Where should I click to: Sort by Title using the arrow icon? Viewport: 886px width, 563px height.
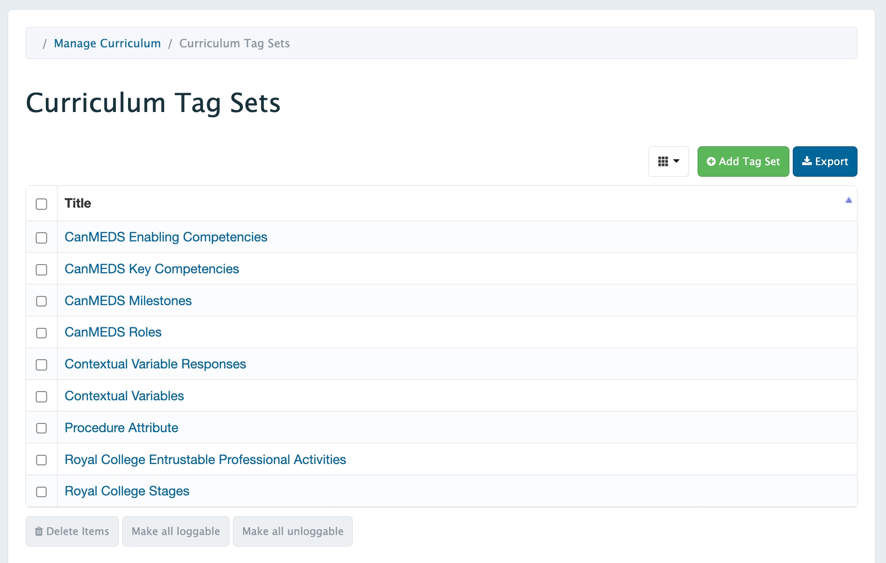[848, 200]
